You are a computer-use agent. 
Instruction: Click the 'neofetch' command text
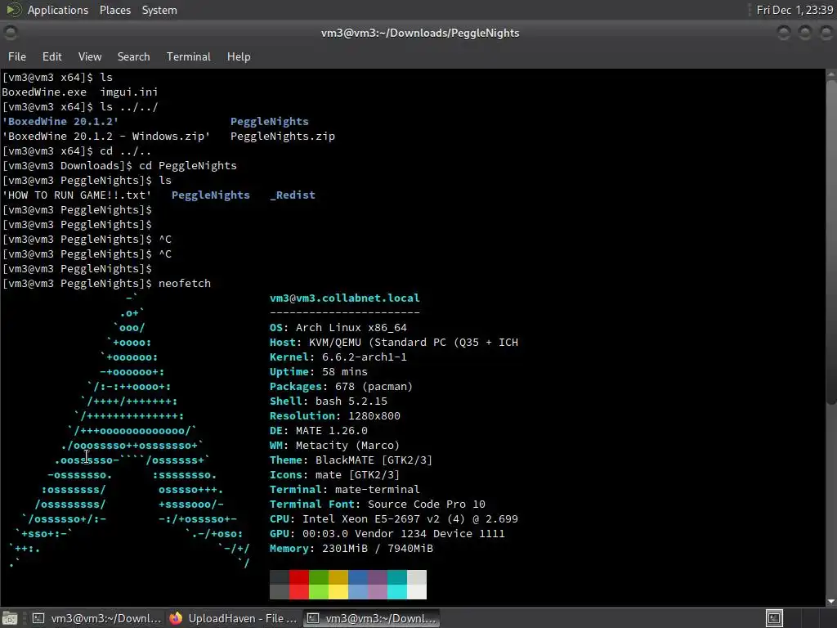point(185,283)
